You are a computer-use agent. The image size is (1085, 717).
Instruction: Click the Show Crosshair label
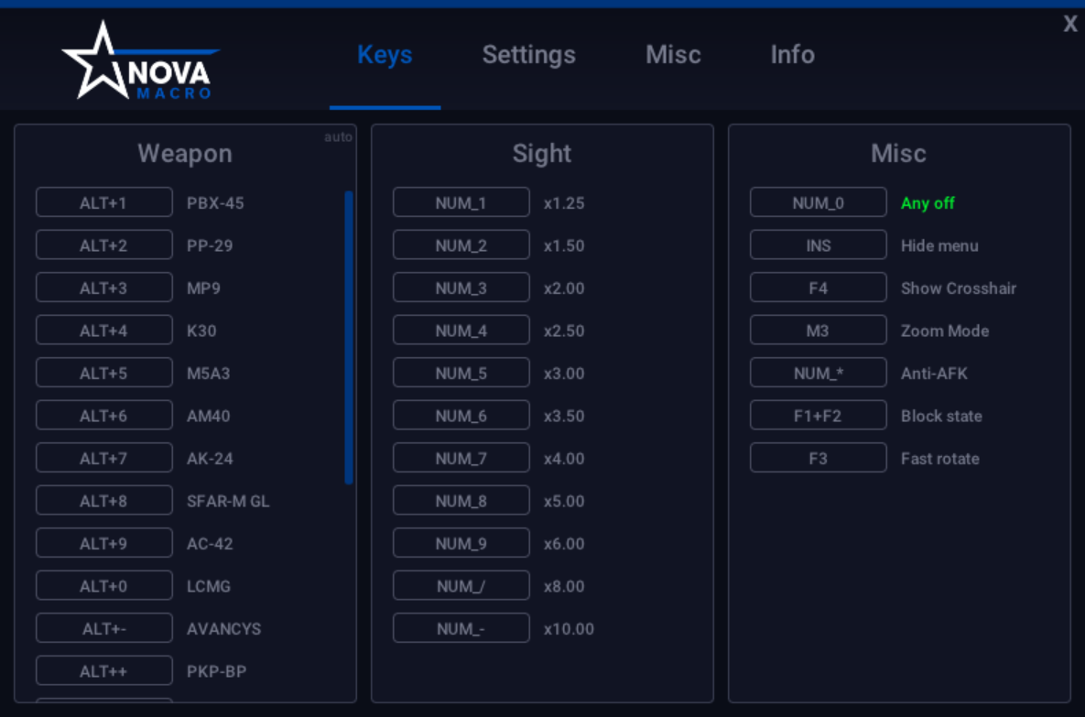coord(959,288)
